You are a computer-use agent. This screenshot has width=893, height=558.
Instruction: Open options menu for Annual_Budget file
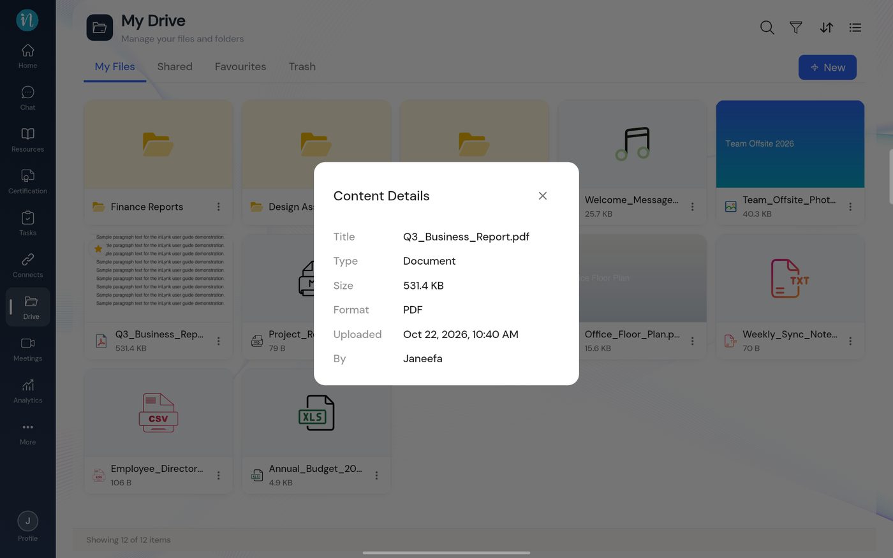click(376, 476)
